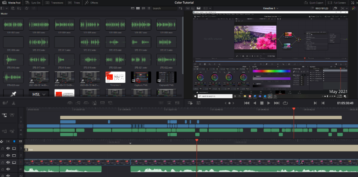
Task: Hide video track 3
Action: (x=14, y=148)
